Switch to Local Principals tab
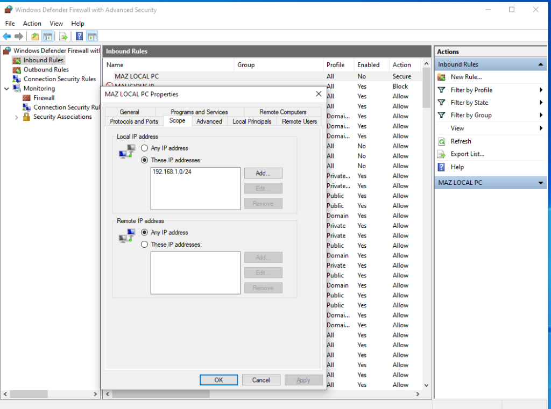Viewport: 551px width, 409px height. click(x=252, y=121)
